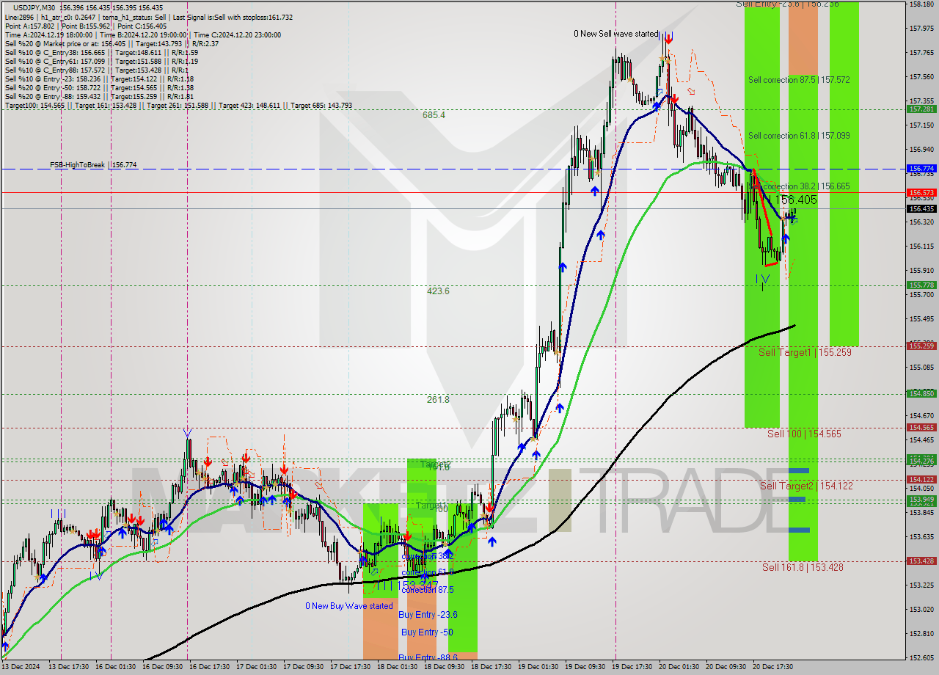The image size is (939, 675).
Task: Click the green 157.281 price axis tag
Action: 921,109
